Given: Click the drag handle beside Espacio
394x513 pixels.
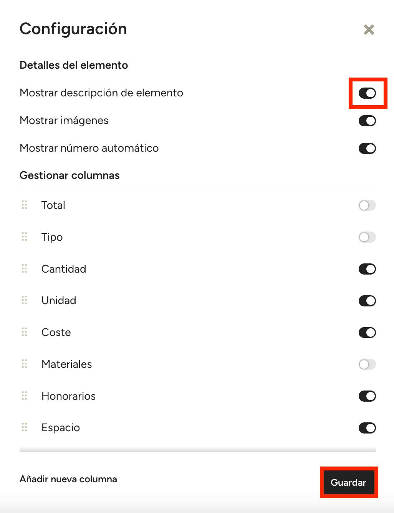Looking at the screenshot, I should (x=24, y=427).
